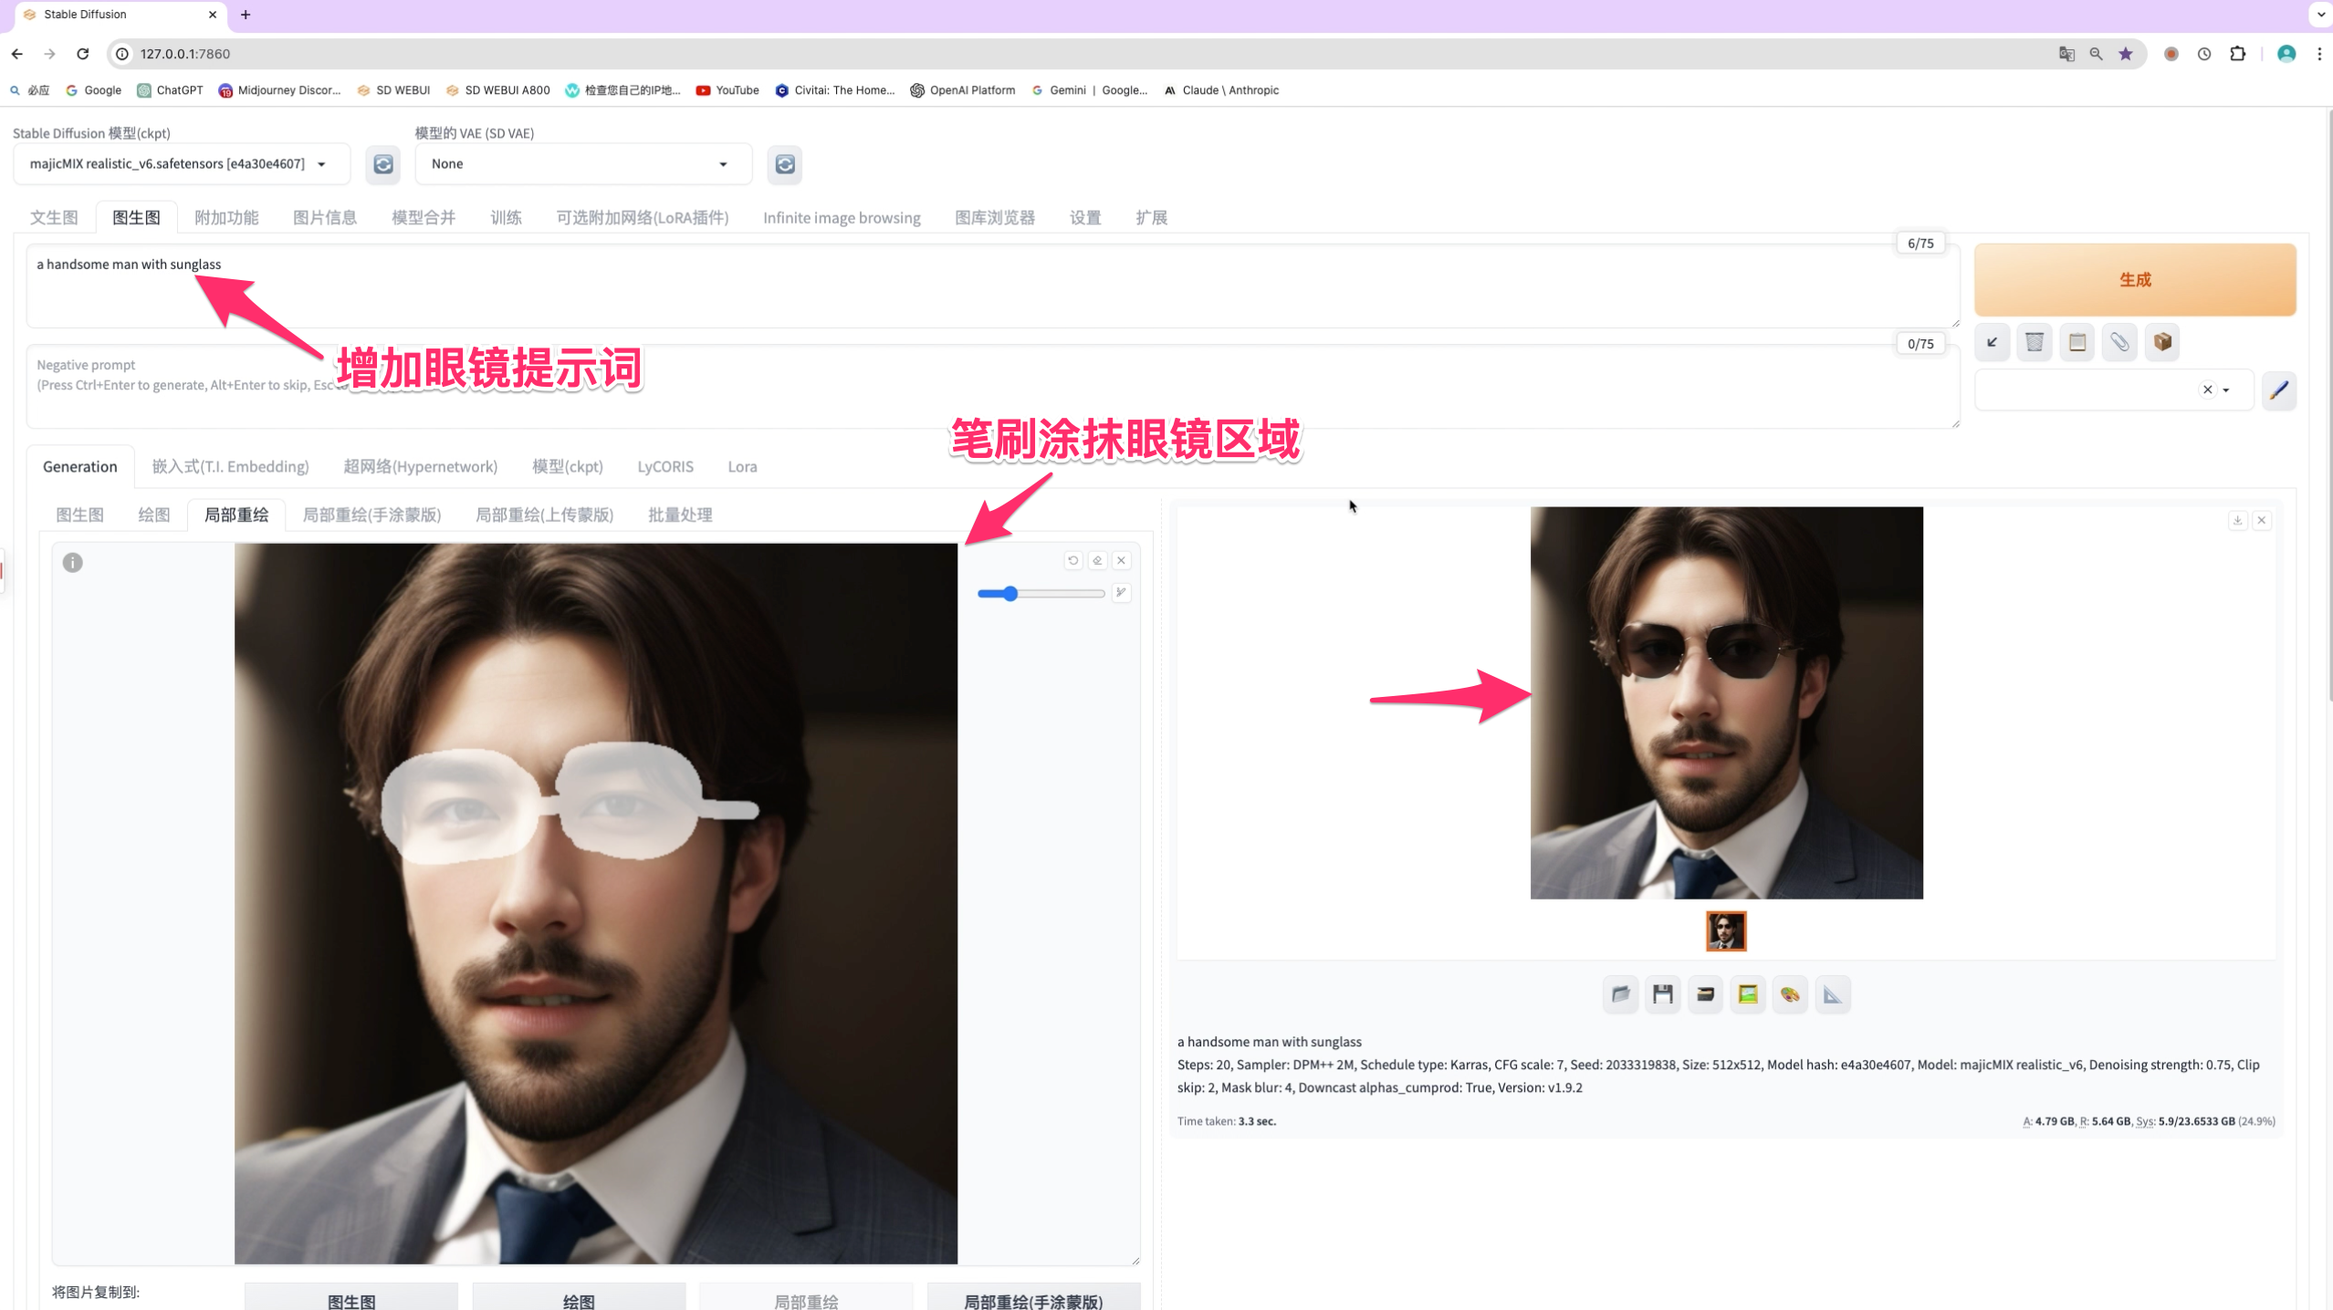Open the Stable Diffusion checkpoint dropdown
The image size is (2333, 1310).
coord(182,164)
